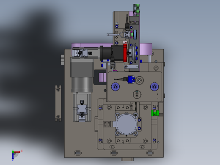The image size is (220, 165).
Task: Click the blue Z axis arrow of the triad
Action: click(x=13, y=156)
